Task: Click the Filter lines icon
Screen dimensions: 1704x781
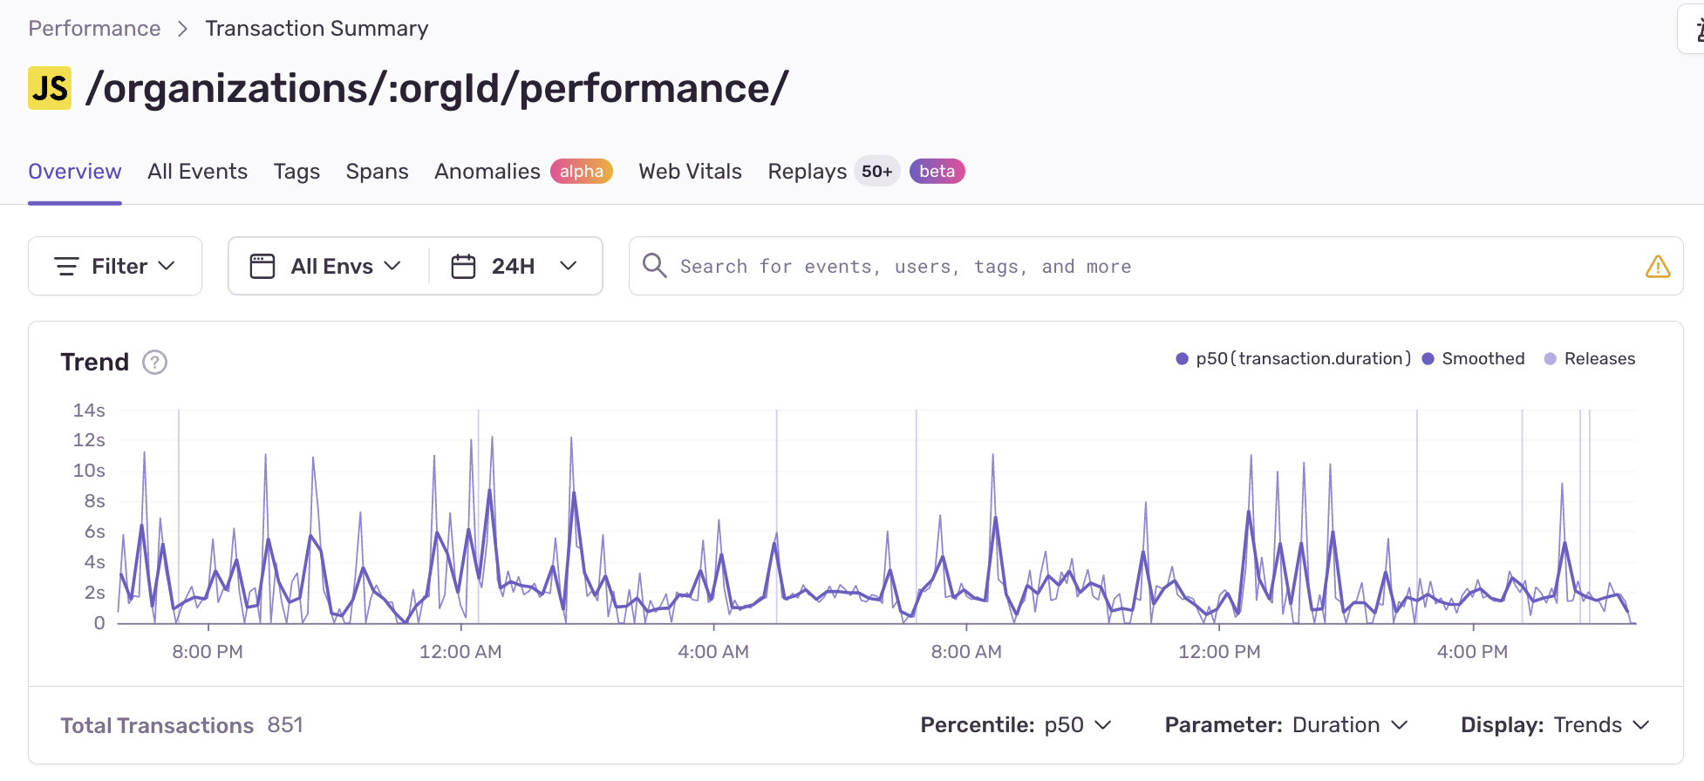Action: tap(67, 266)
